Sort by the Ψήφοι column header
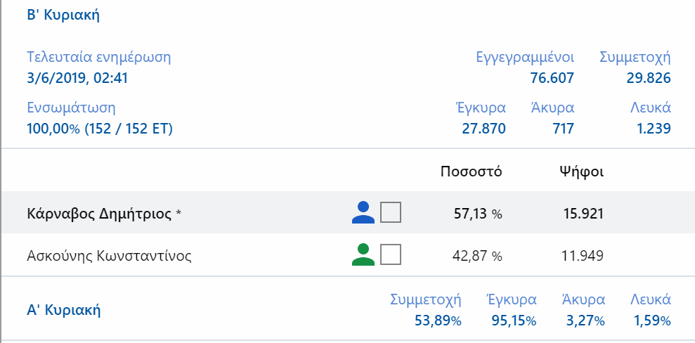The height and width of the screenshot is (343, 695). coord(581,171)
